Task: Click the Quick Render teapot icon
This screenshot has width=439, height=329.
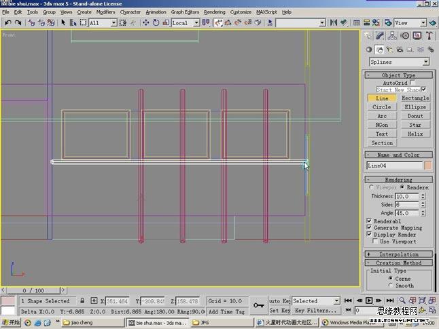Action: point(433,22)
